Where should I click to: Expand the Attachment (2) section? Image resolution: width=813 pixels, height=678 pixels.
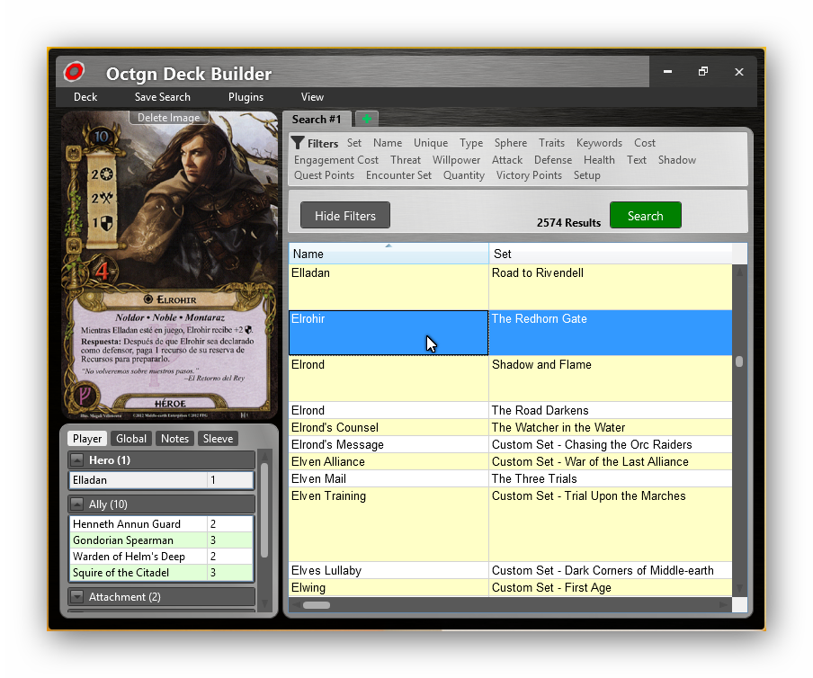pos(77,596)
